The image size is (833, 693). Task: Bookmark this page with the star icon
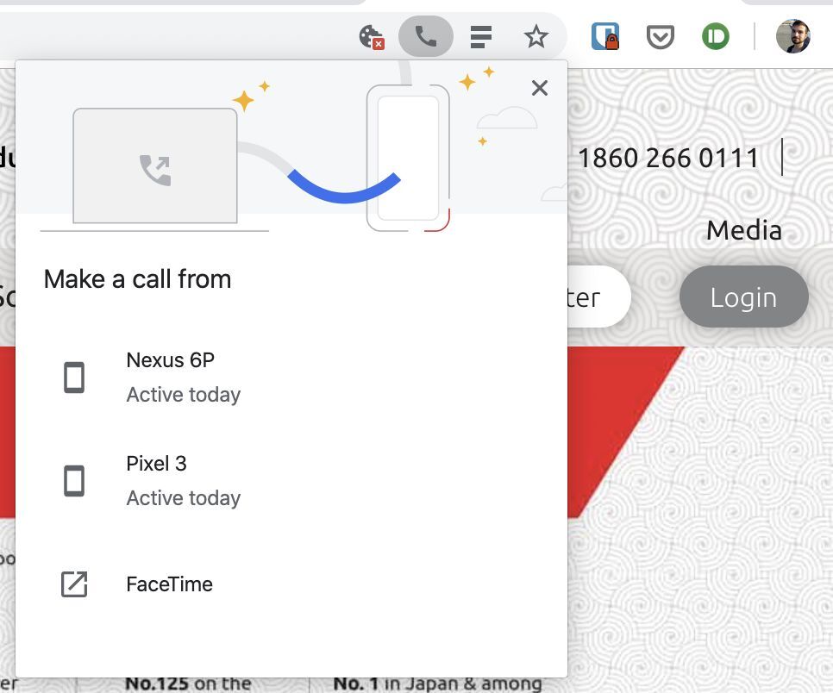[x=535, y=37]
